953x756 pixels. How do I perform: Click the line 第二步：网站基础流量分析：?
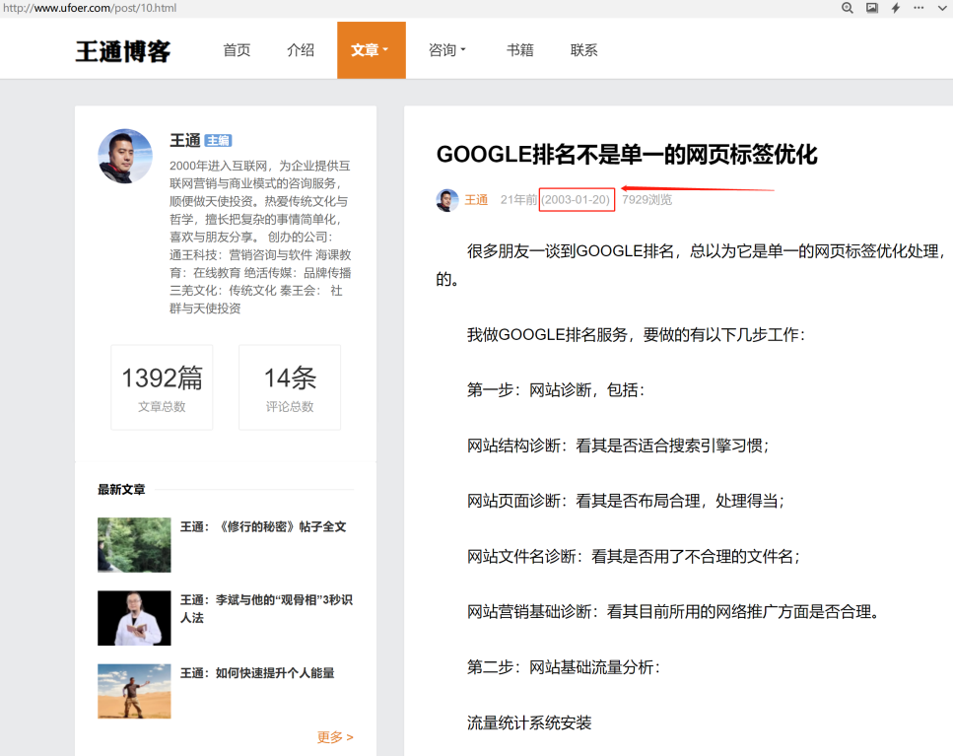tap(564, 667)
